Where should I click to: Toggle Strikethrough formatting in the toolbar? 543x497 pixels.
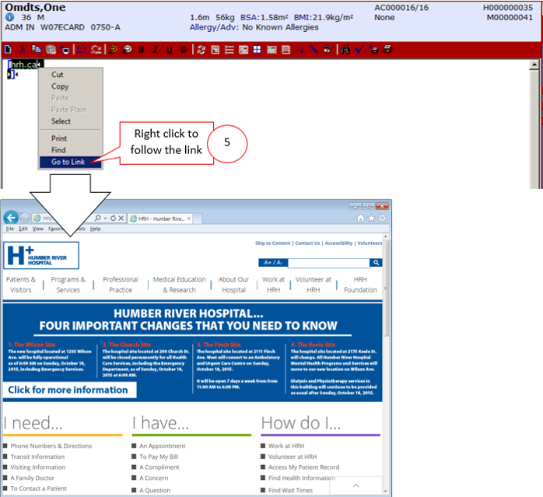[184, 50]
